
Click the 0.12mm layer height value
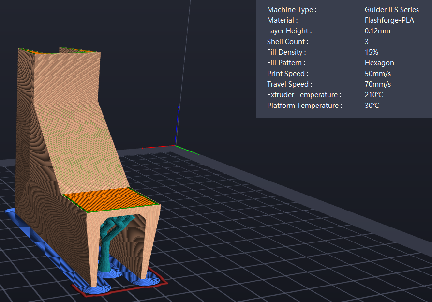377,31
